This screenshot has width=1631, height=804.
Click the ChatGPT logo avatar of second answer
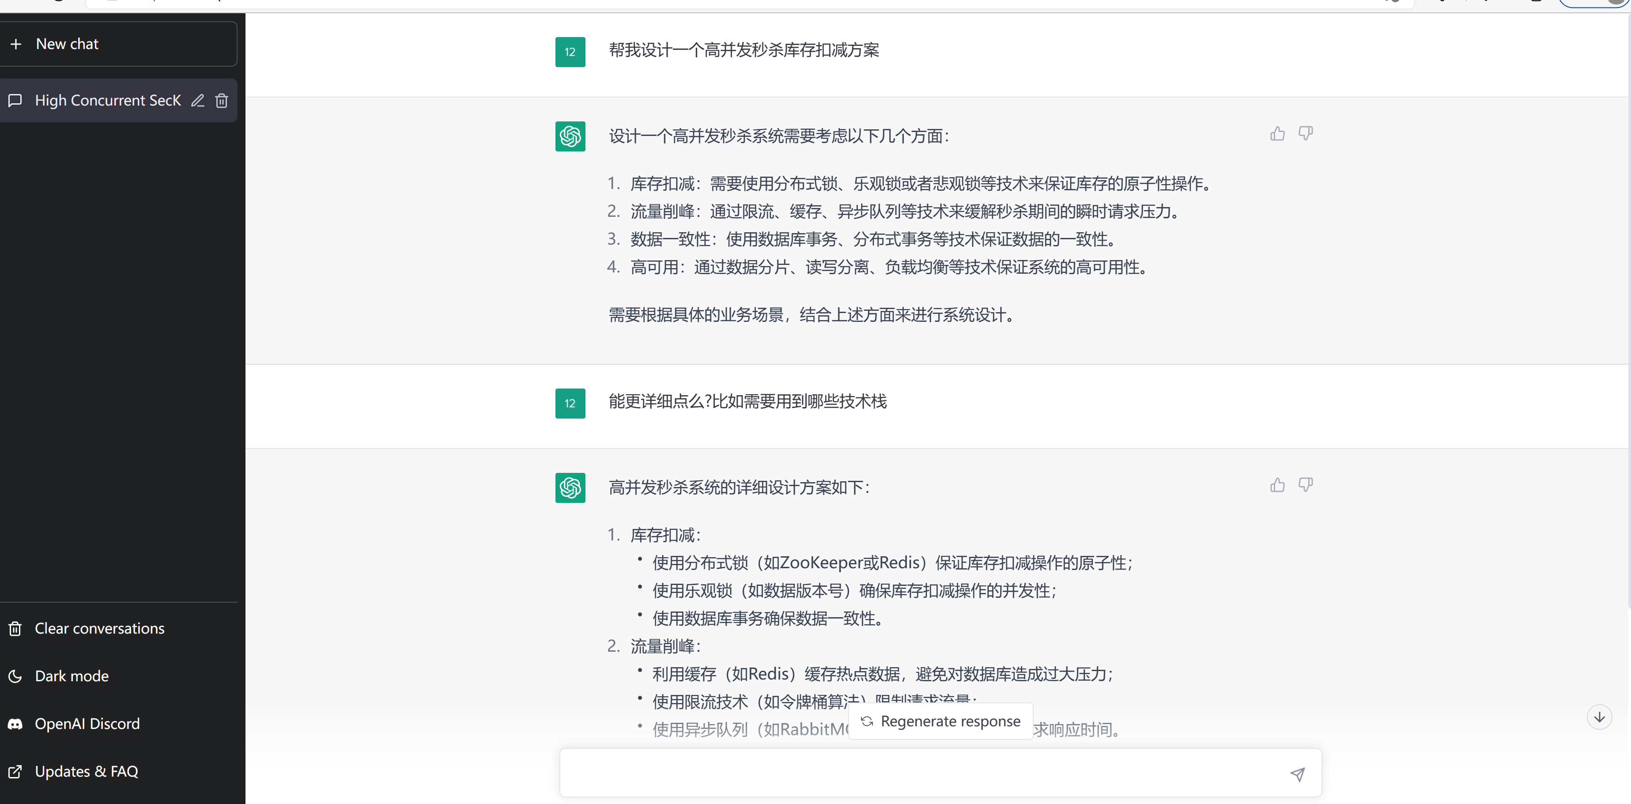(570, 487)
